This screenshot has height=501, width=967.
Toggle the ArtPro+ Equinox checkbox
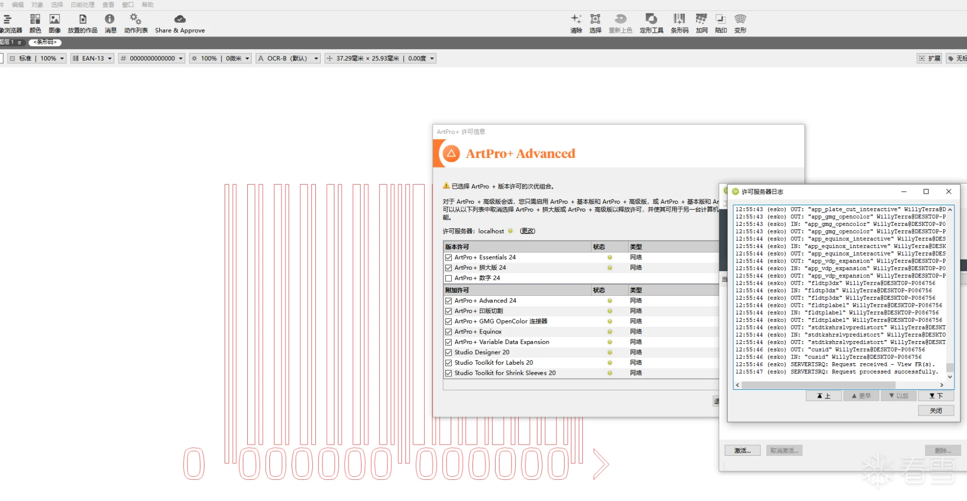[x=448, y=332]
